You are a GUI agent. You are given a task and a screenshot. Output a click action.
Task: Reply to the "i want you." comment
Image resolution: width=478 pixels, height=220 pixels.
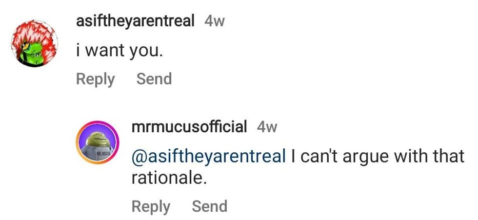[95, 79]
